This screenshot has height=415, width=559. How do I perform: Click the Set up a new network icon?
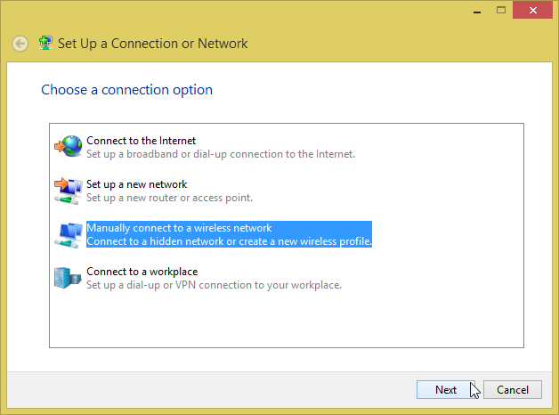pos(69,190)
